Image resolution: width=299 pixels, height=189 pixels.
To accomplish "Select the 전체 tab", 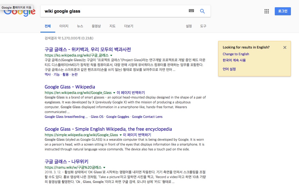I will [x=48, y=26].
